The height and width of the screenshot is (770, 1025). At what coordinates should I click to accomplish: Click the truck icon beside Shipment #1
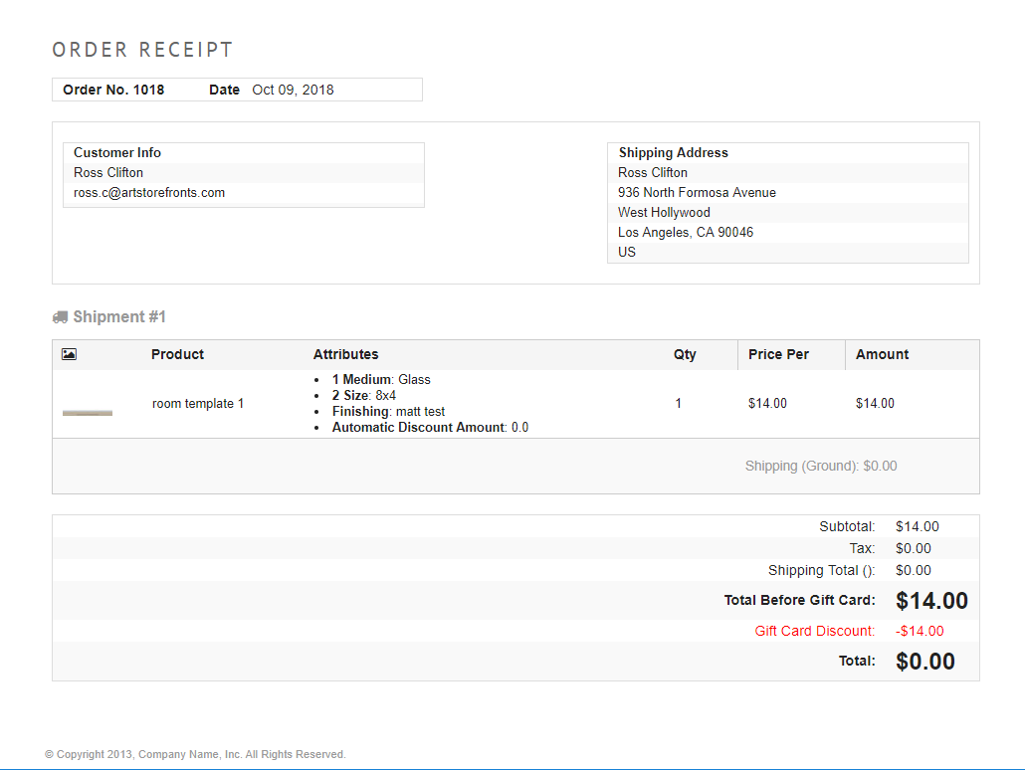[x=60, y=317]
